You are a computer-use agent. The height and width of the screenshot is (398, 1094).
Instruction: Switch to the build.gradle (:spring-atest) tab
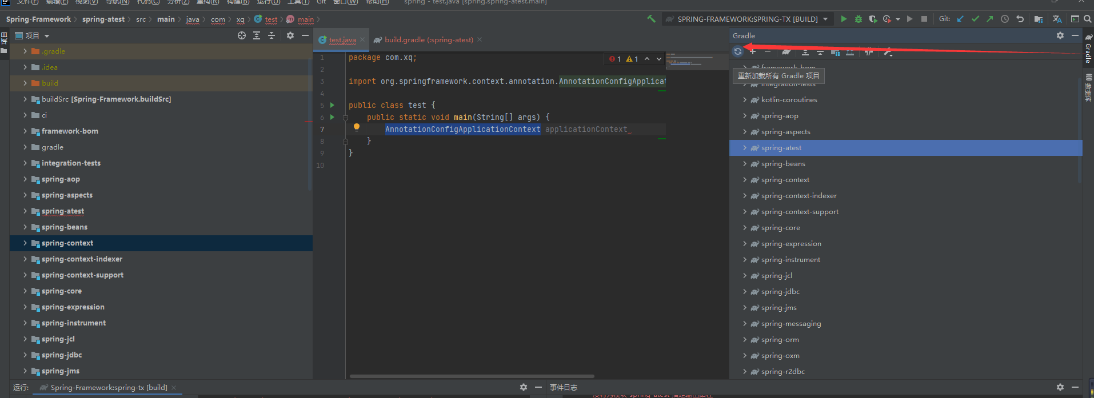428,40
